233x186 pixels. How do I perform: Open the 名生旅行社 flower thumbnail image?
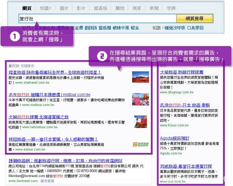coord(140,99)
